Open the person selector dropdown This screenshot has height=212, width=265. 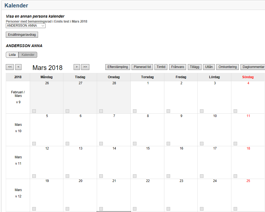25,26
